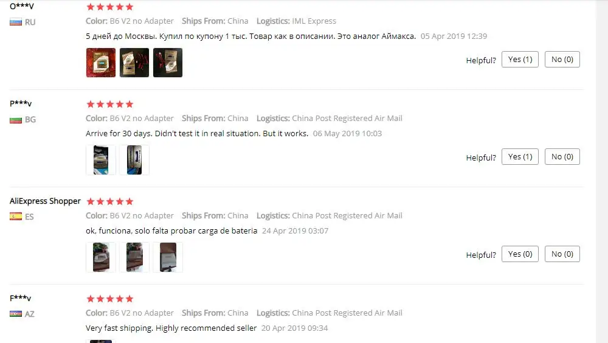Viewport: 608px width, 343px height.
Task: Click the Bulgarian flag icon beside BG
Action: tap(16, 120)
